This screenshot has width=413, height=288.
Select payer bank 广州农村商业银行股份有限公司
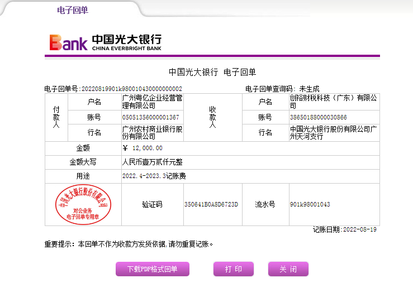pos(152,133)
